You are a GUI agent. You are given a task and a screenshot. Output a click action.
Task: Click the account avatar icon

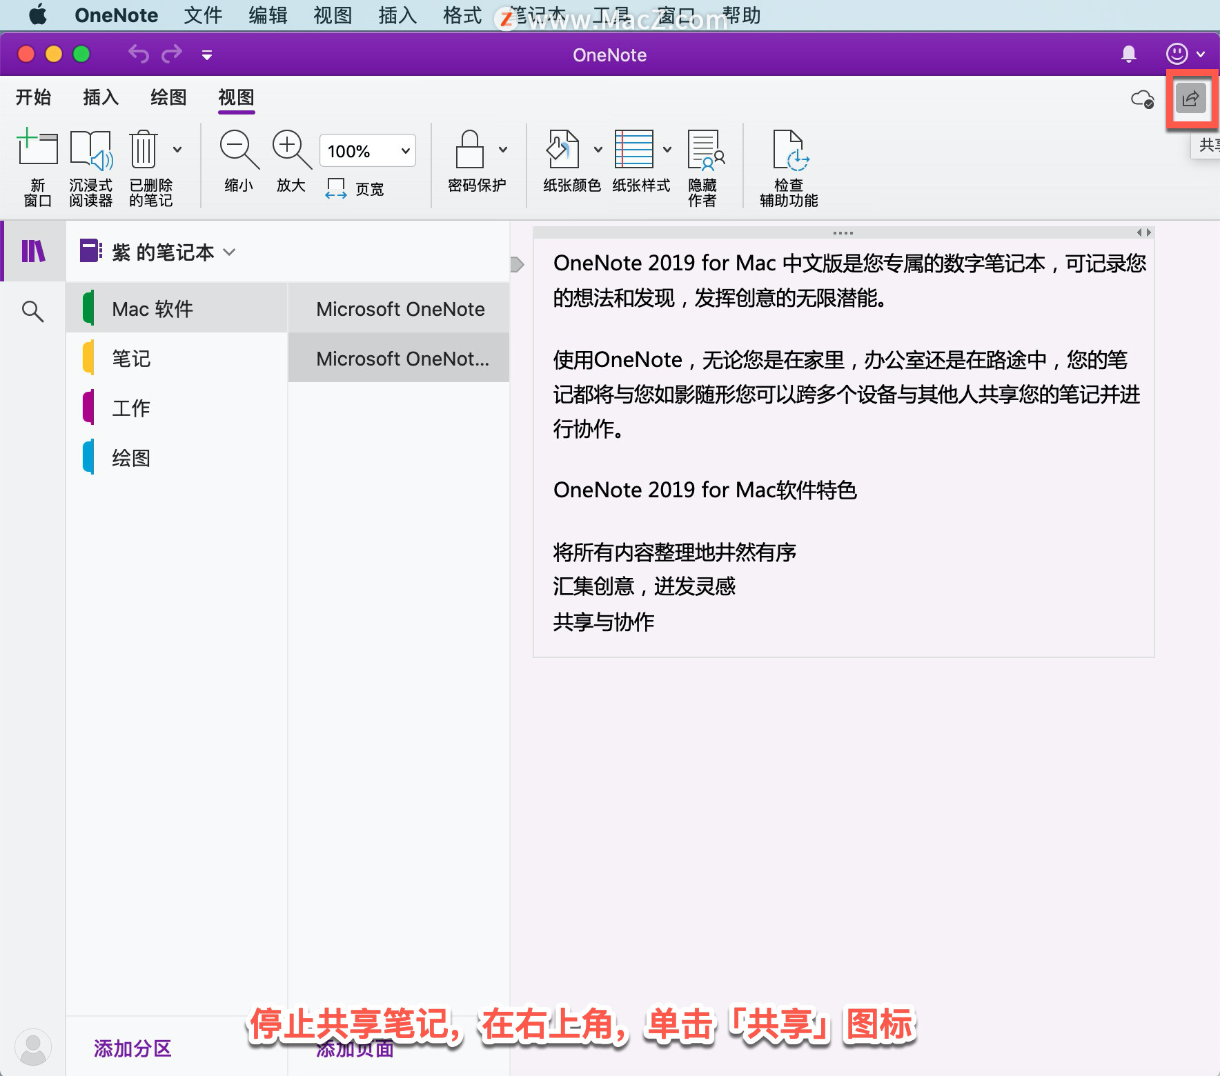pos(33,1047)
